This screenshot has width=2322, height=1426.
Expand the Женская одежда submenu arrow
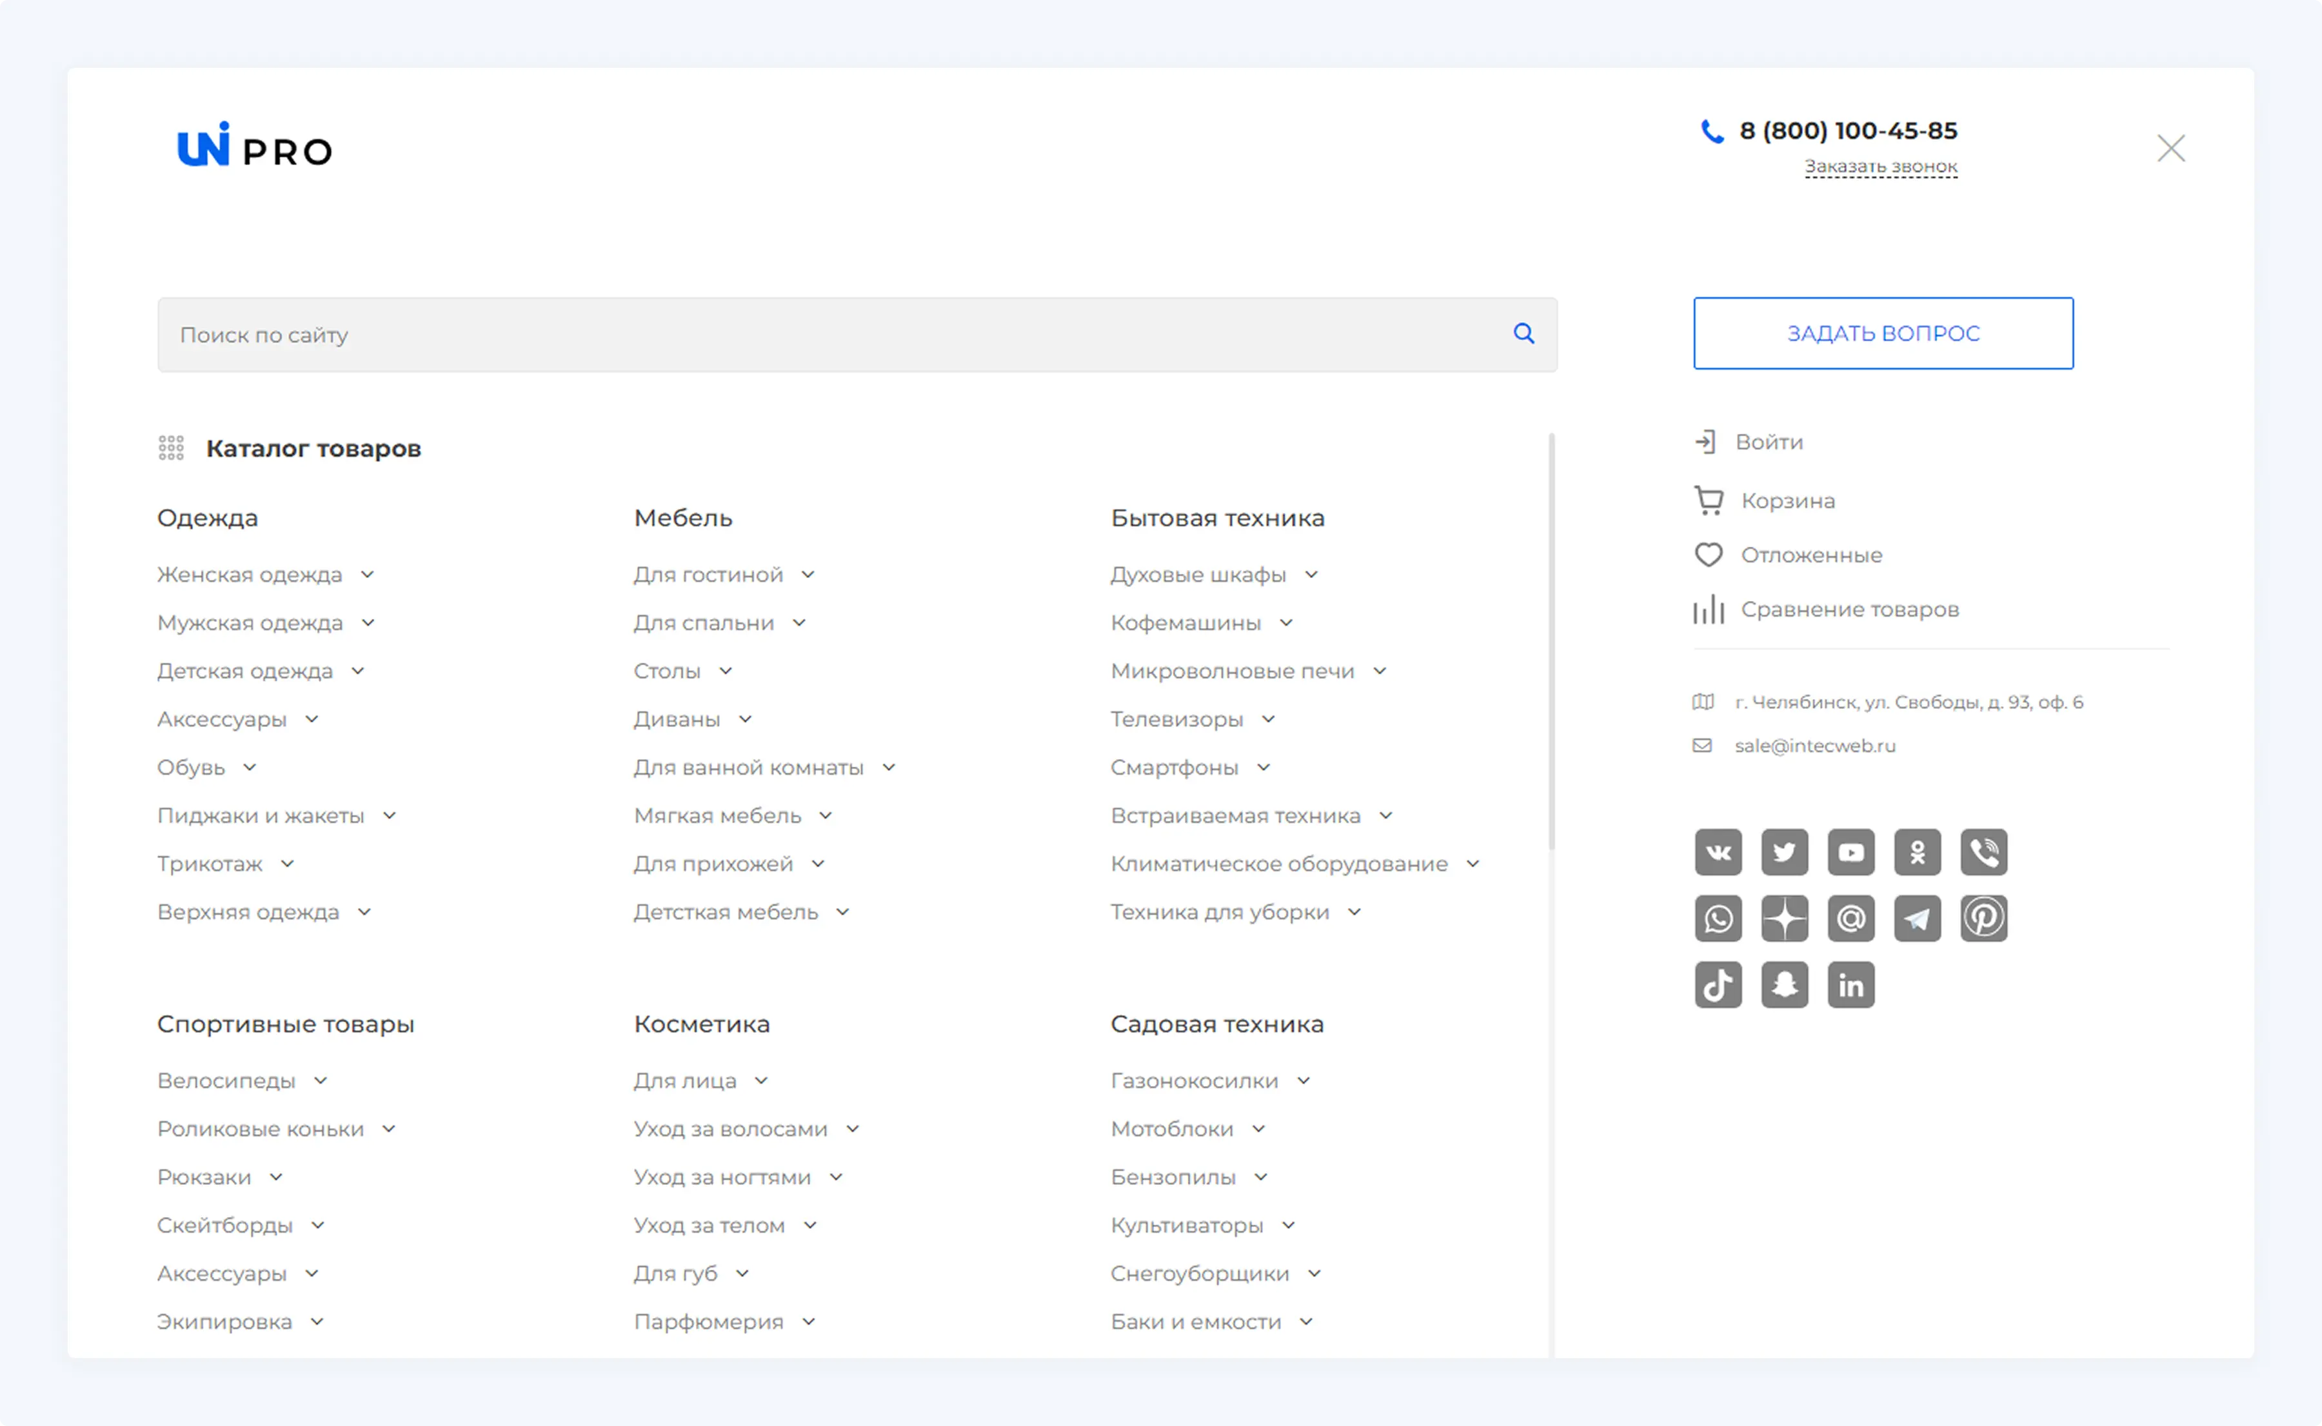coord(367,575)
